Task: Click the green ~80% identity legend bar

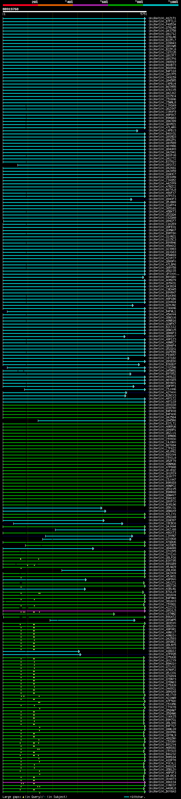Action: 126,5
